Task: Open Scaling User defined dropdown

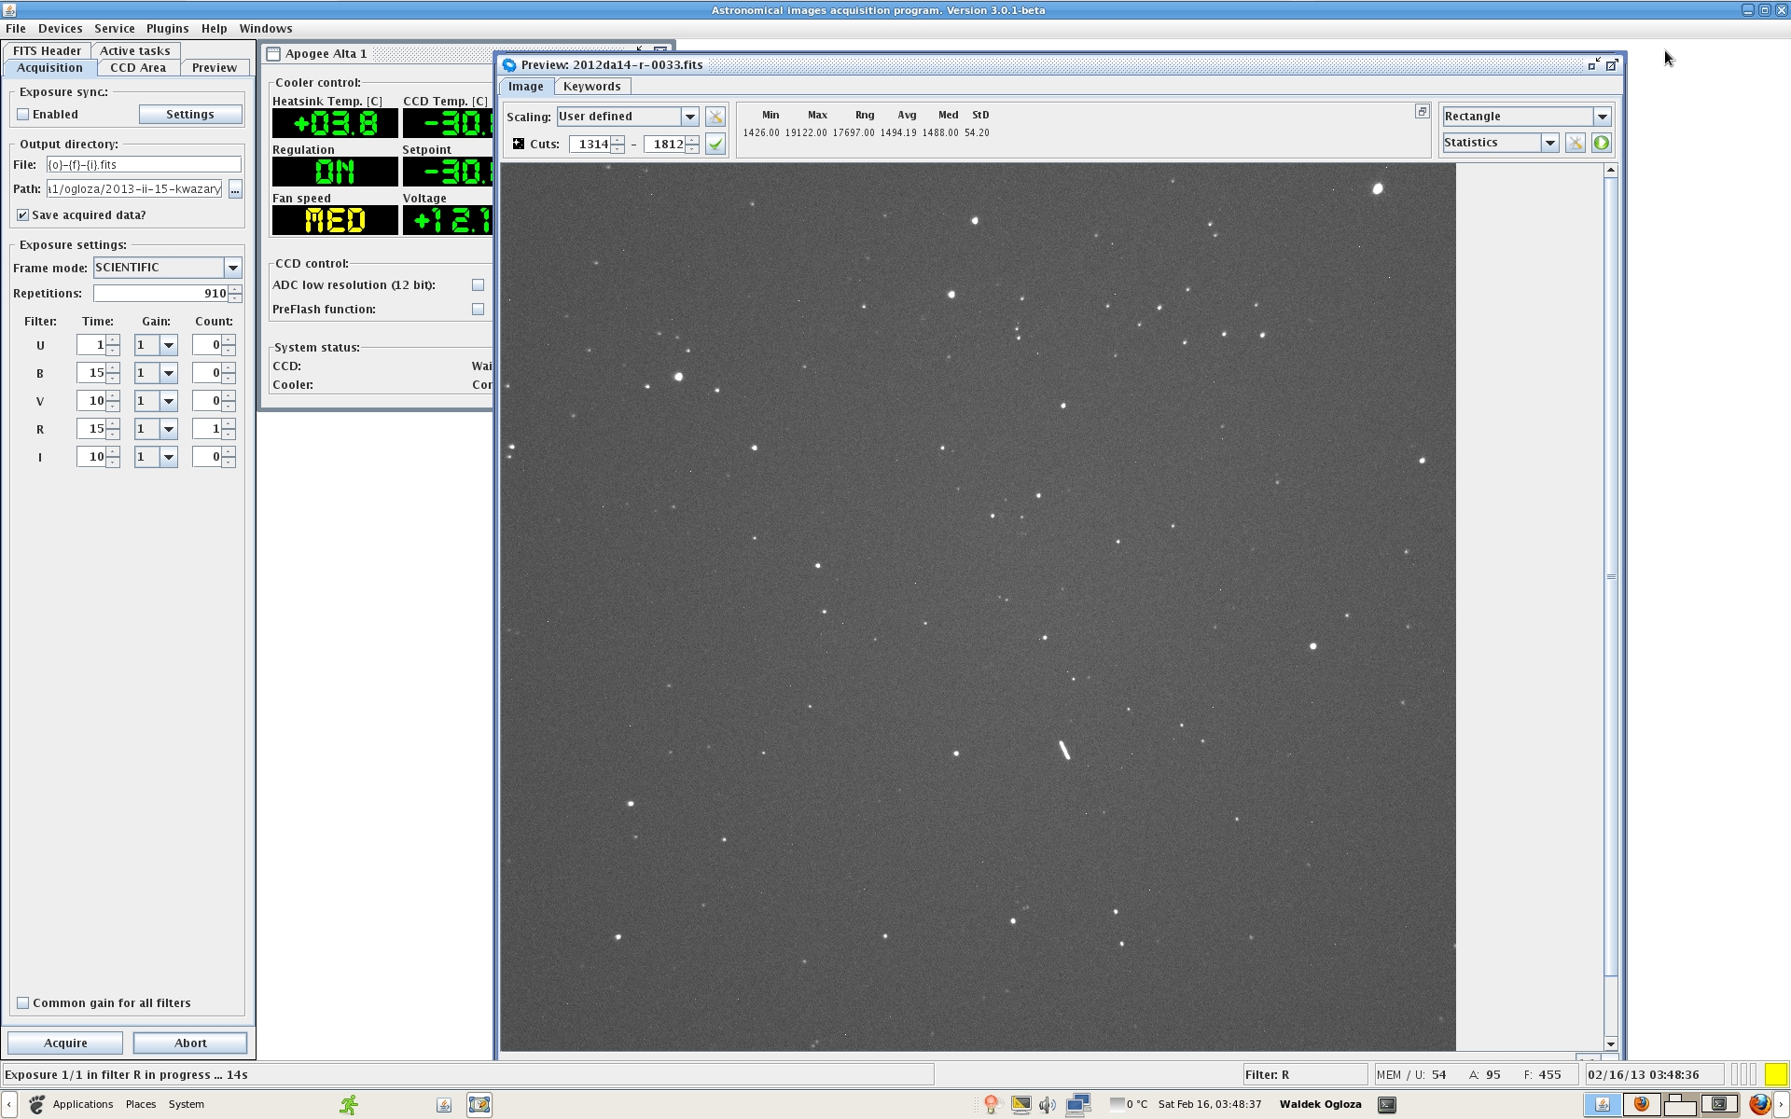Action: (689, 117)
